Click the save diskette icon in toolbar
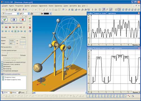This screenshot has width=141, height=101. (x=15, y=10)
